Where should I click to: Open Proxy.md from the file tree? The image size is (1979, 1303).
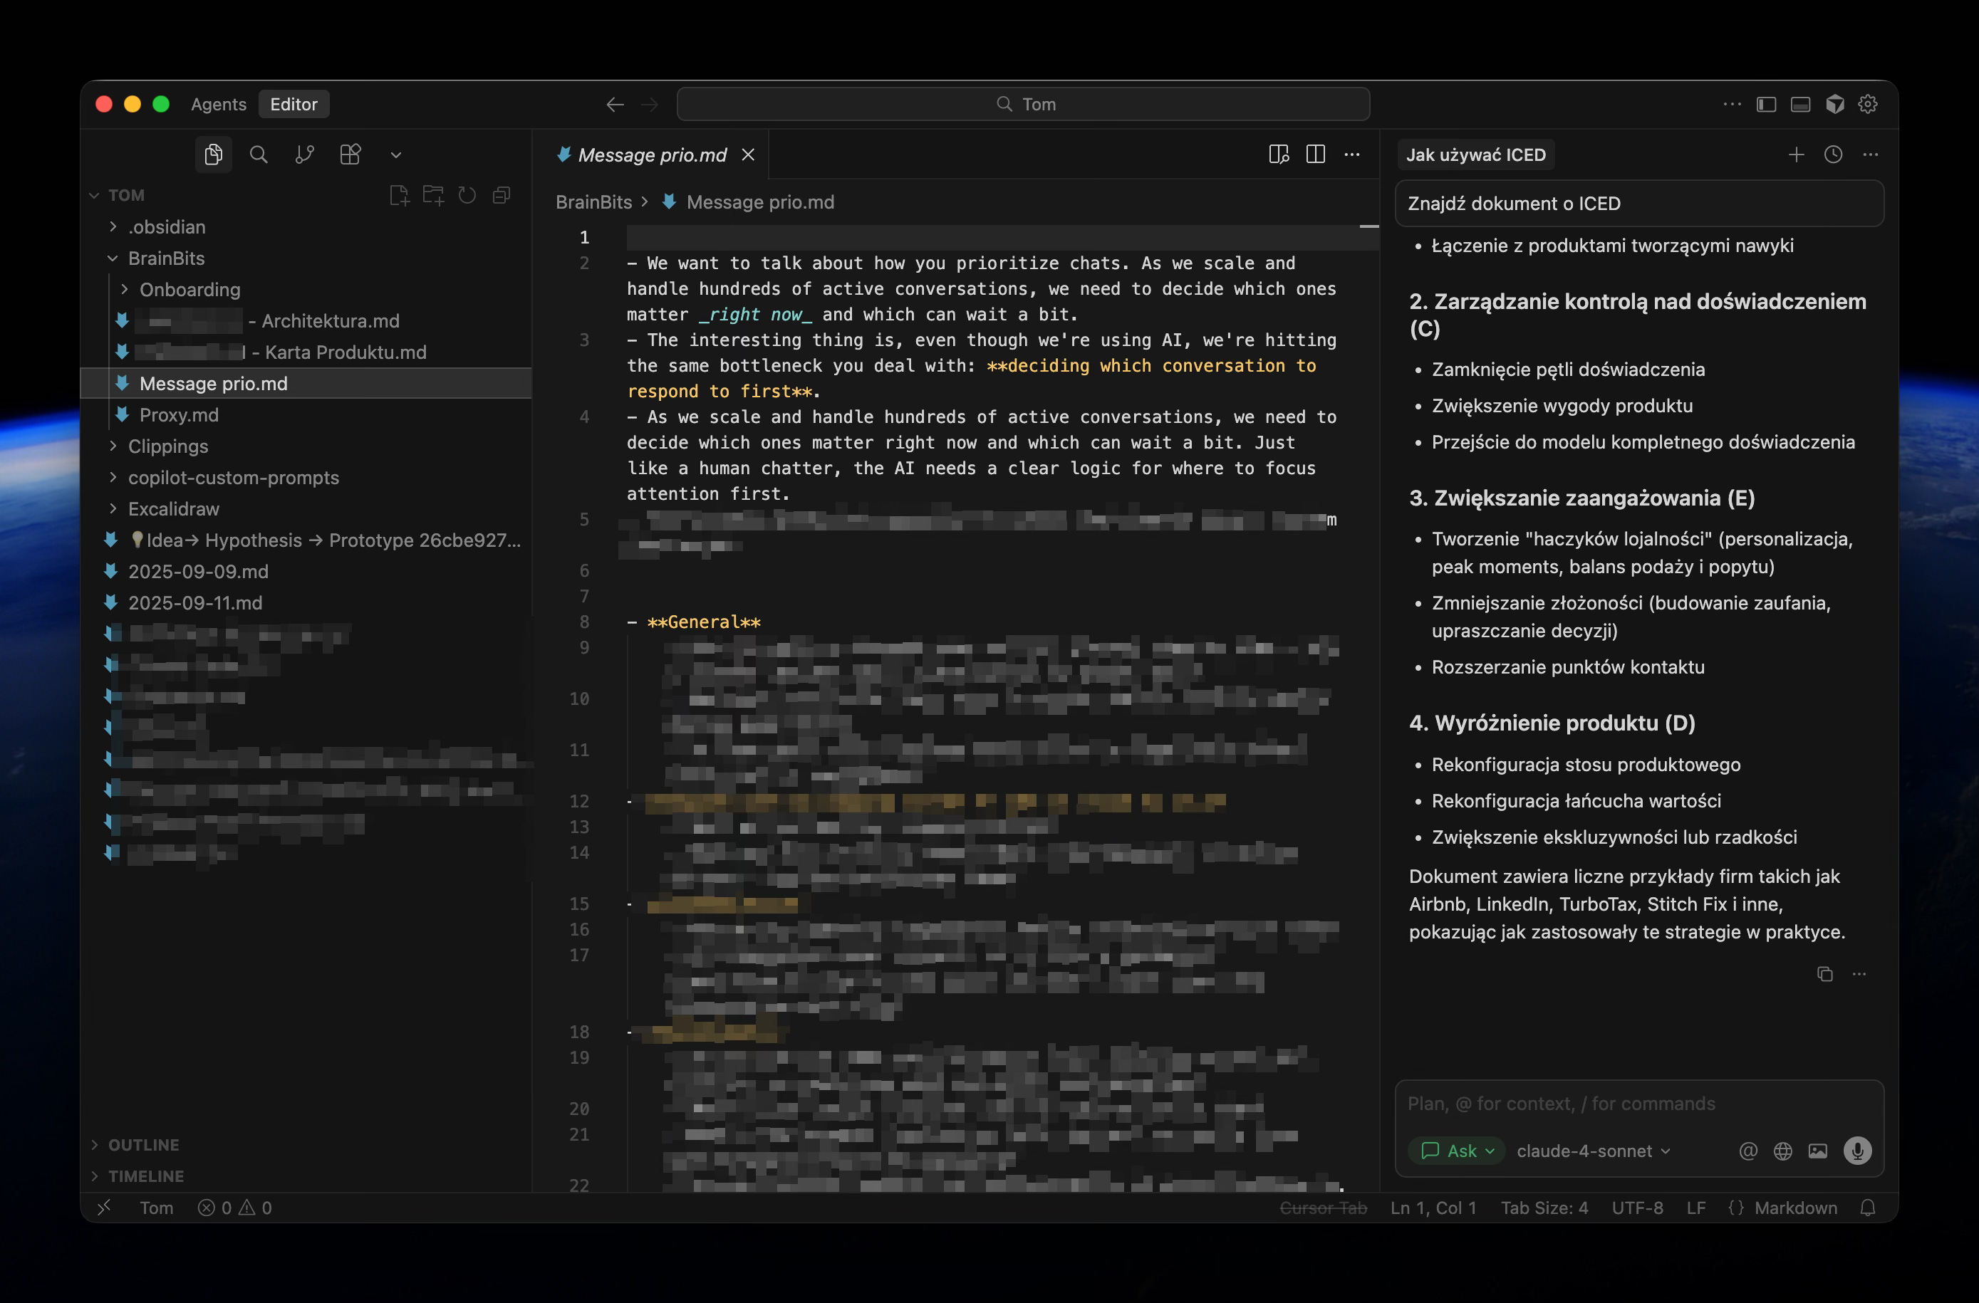[x=179, y=414]
